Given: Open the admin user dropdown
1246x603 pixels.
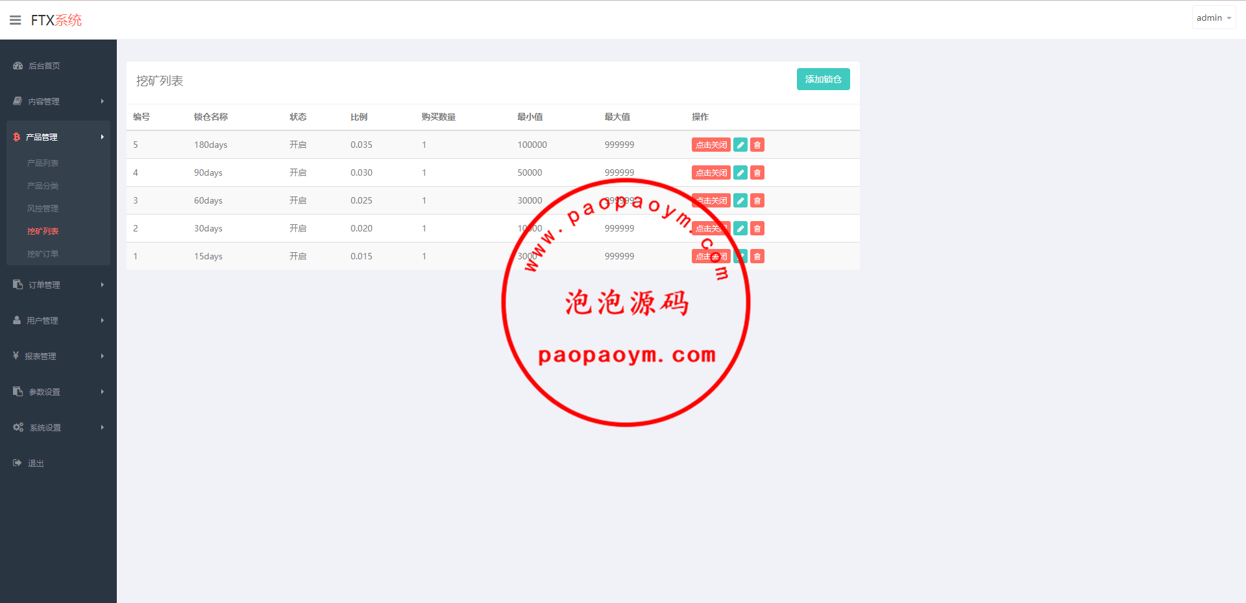Looking at the screenshot, I should click(x=1214, y=18).
